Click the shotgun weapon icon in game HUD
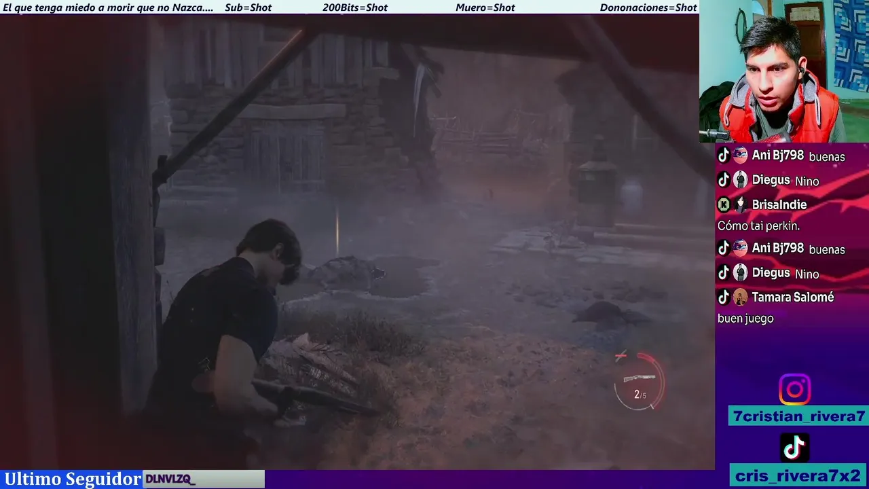869x489 pixels. 639,378
